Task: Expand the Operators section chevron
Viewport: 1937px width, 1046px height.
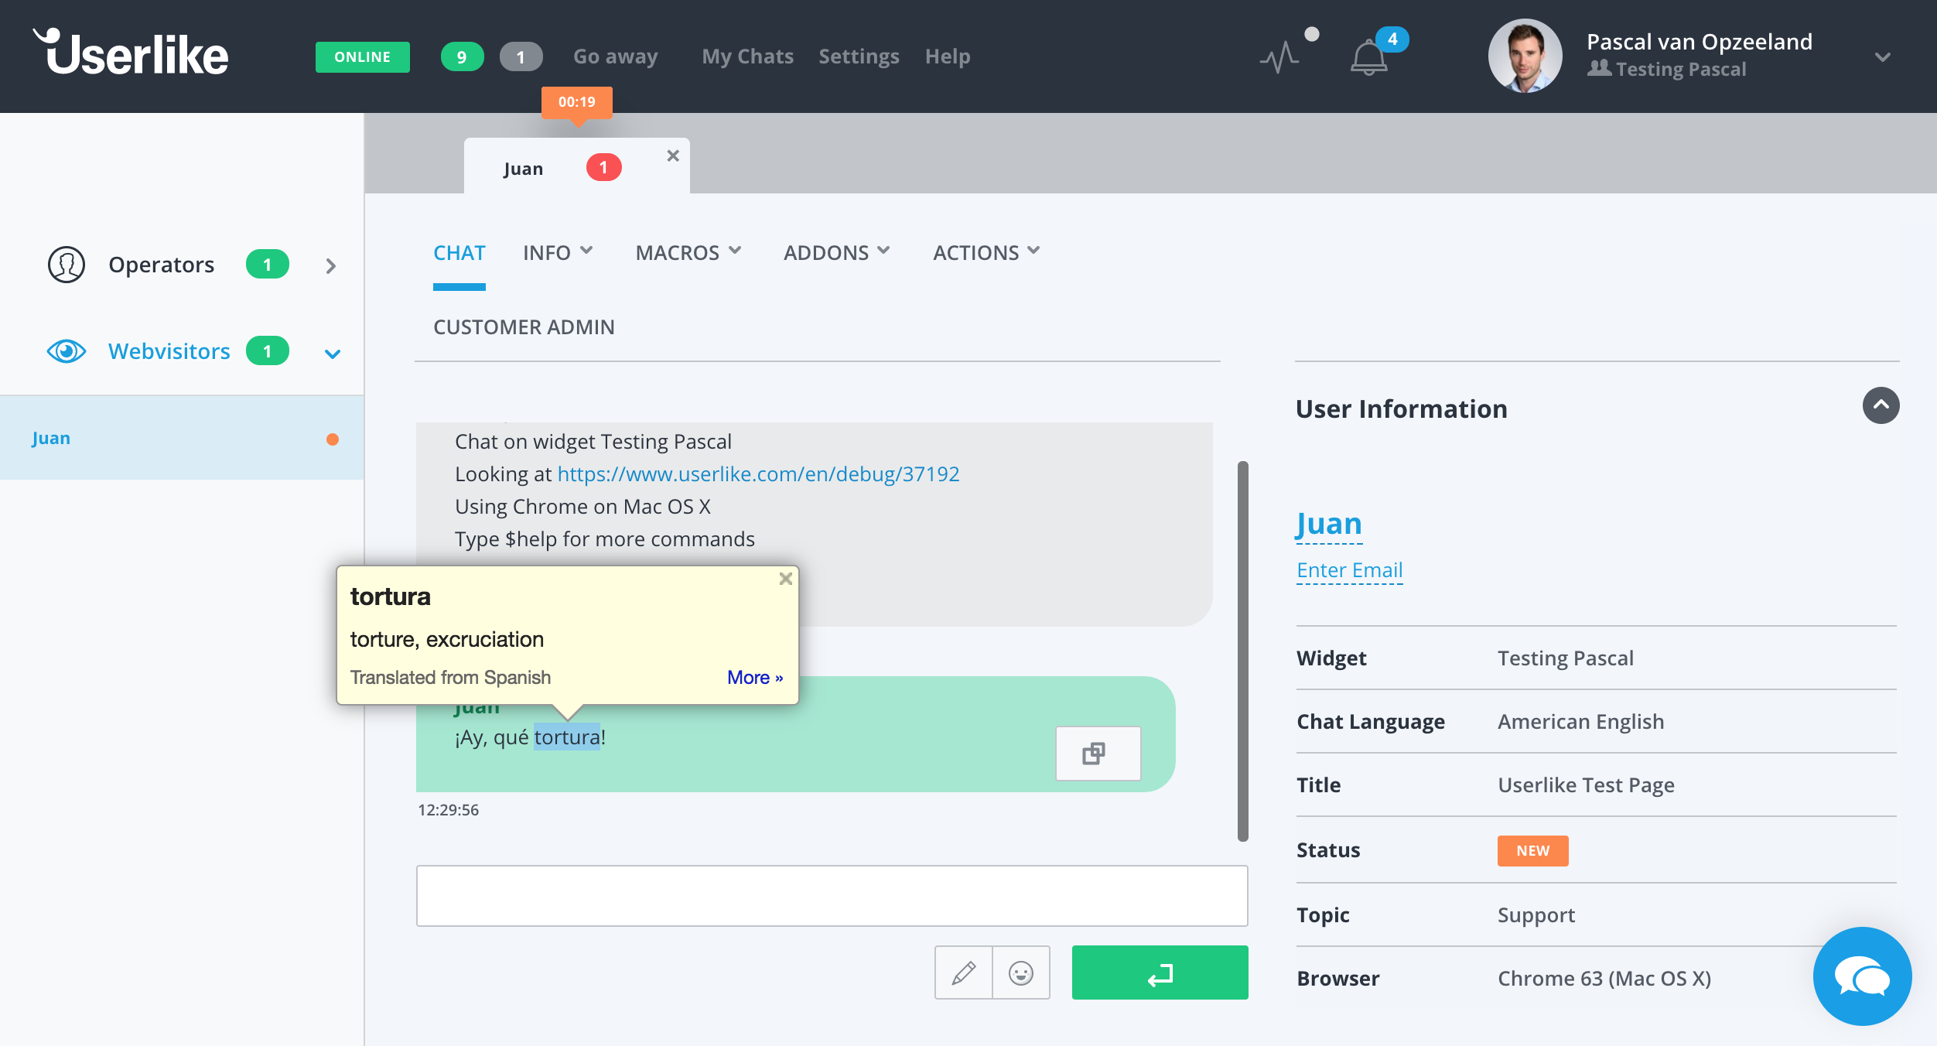Action: tap(331, 266)
